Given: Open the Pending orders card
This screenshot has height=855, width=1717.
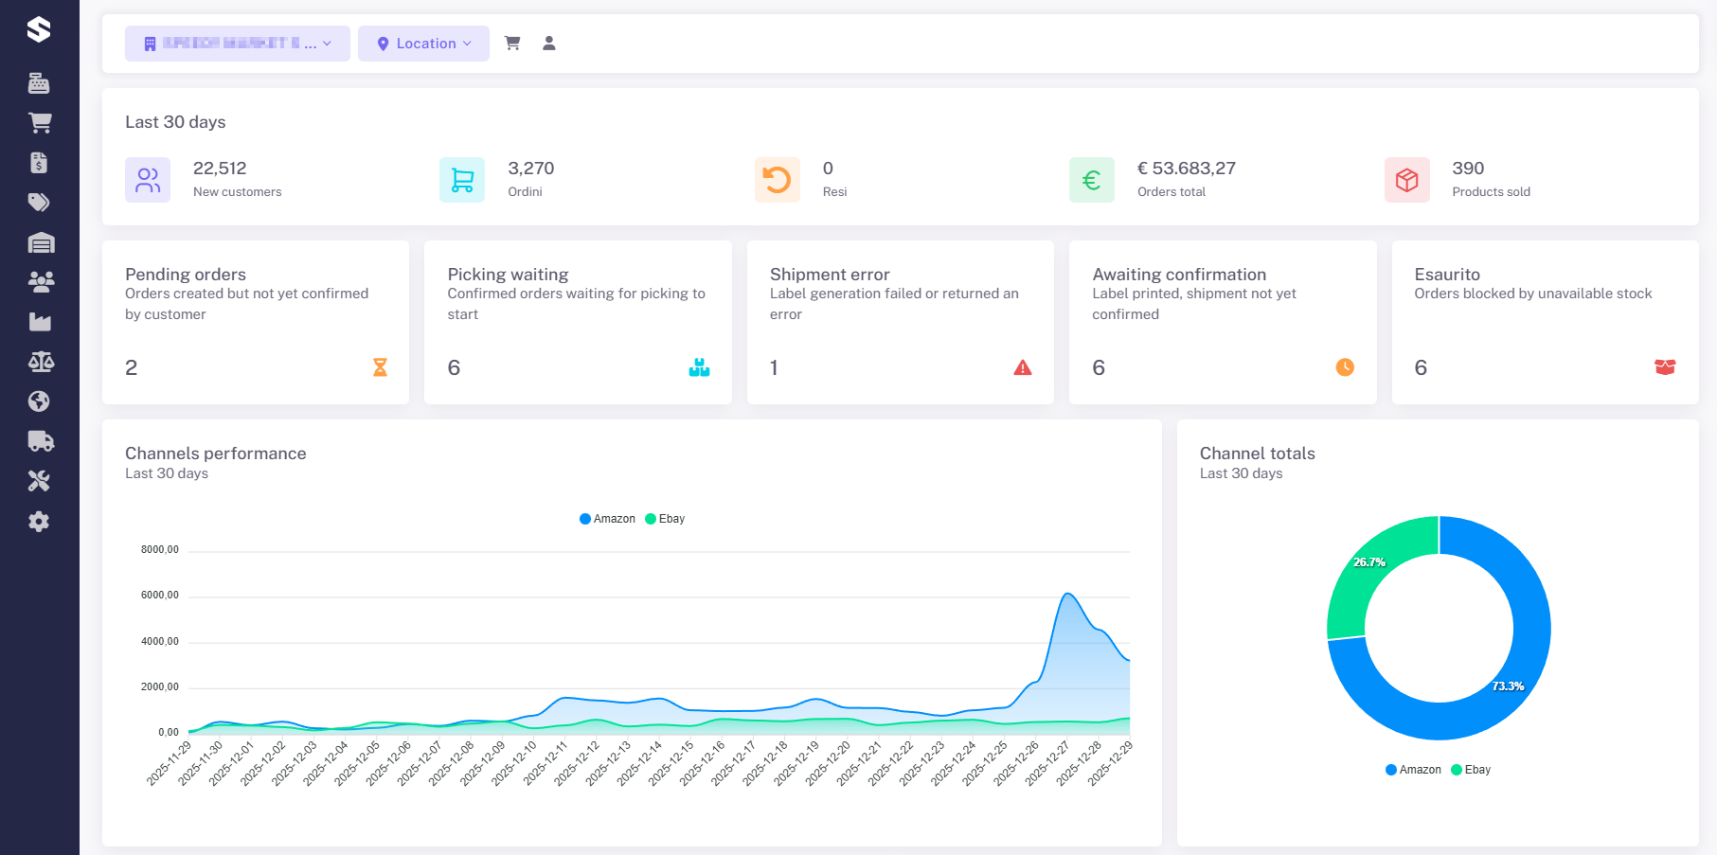Looking at the screenshot, I should coord(256,322).
